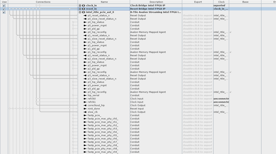This screenshot has width=276, height=154.
Task: Click lock icon in p1_hip_reconfig Base cell
Action: [230, 52]
